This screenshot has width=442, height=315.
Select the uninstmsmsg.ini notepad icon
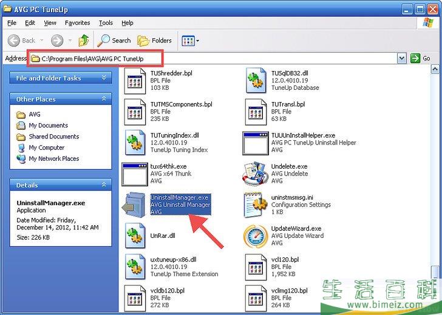256,205
